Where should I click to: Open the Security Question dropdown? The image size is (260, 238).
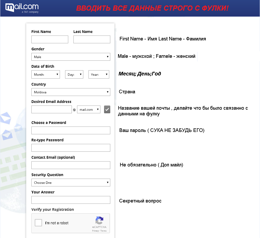[x=71, y=183]
